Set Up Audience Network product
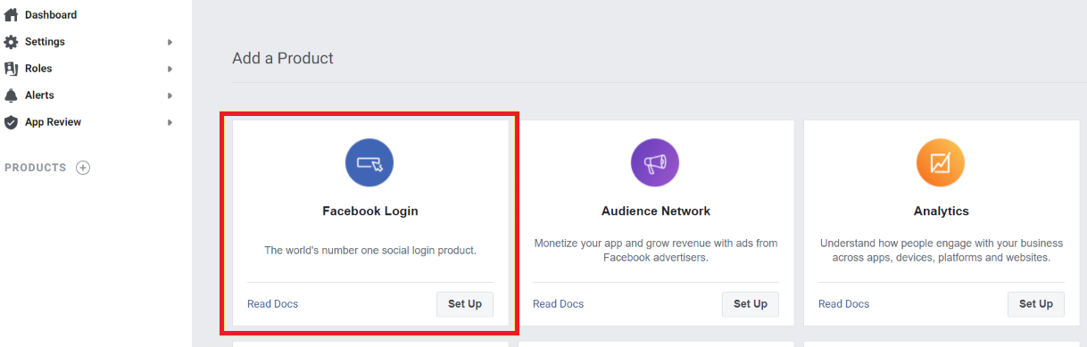The image size is (1087, 347). (751, 304)
